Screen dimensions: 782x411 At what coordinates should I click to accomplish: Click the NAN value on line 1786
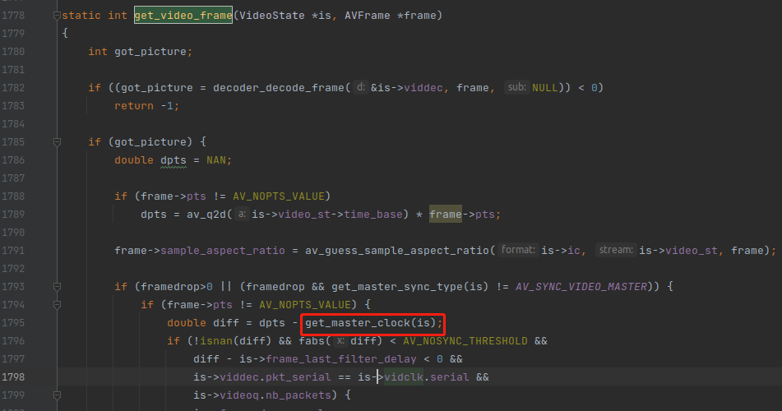click(219, 159)
